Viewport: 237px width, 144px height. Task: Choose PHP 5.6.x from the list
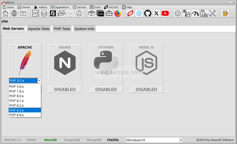coord(25,86)
